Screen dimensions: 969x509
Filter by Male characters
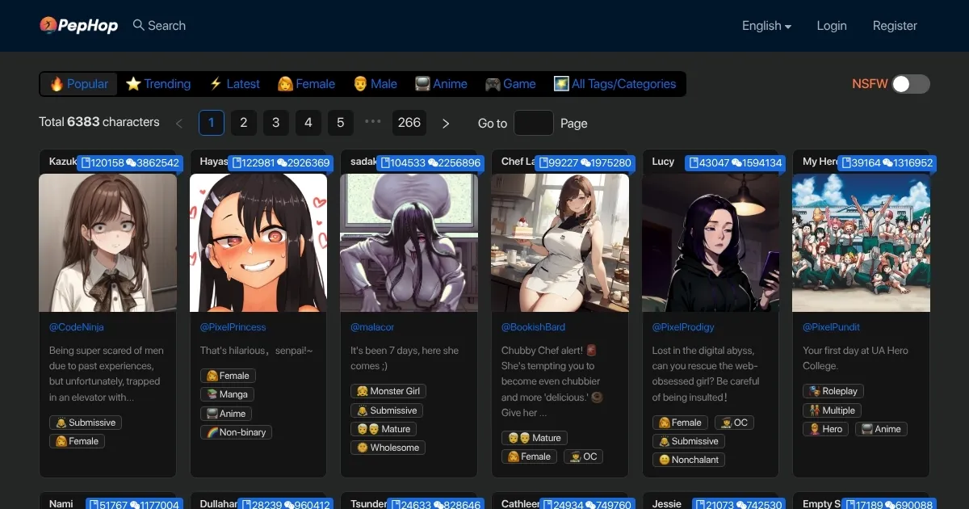(375, 84)
